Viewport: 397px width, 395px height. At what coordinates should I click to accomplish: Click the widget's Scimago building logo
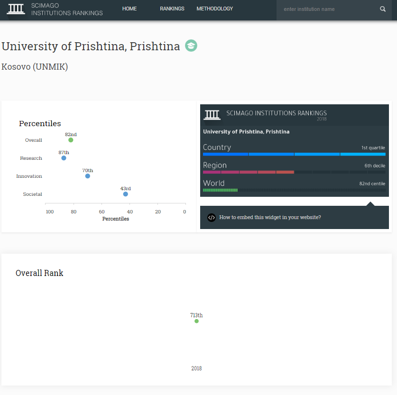tap(212, 115)
